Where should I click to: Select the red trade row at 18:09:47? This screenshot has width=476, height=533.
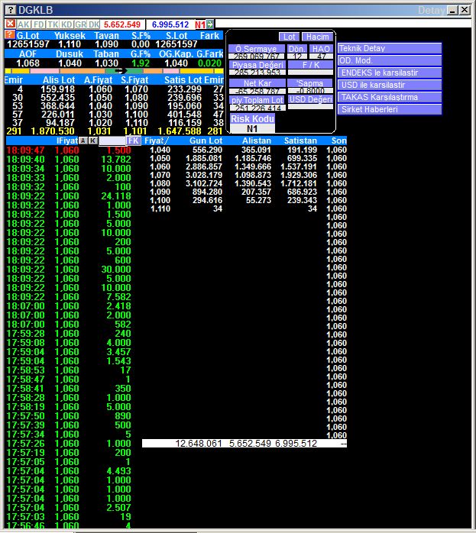click(x=69, y=150)
